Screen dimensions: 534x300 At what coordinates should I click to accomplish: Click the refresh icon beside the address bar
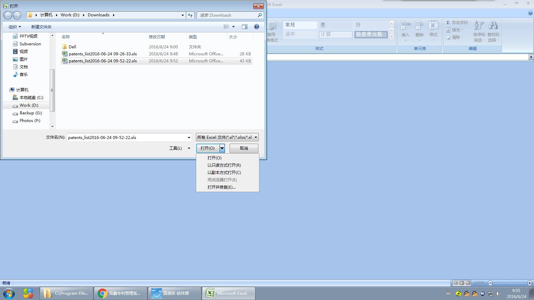(x=190, y=15)
